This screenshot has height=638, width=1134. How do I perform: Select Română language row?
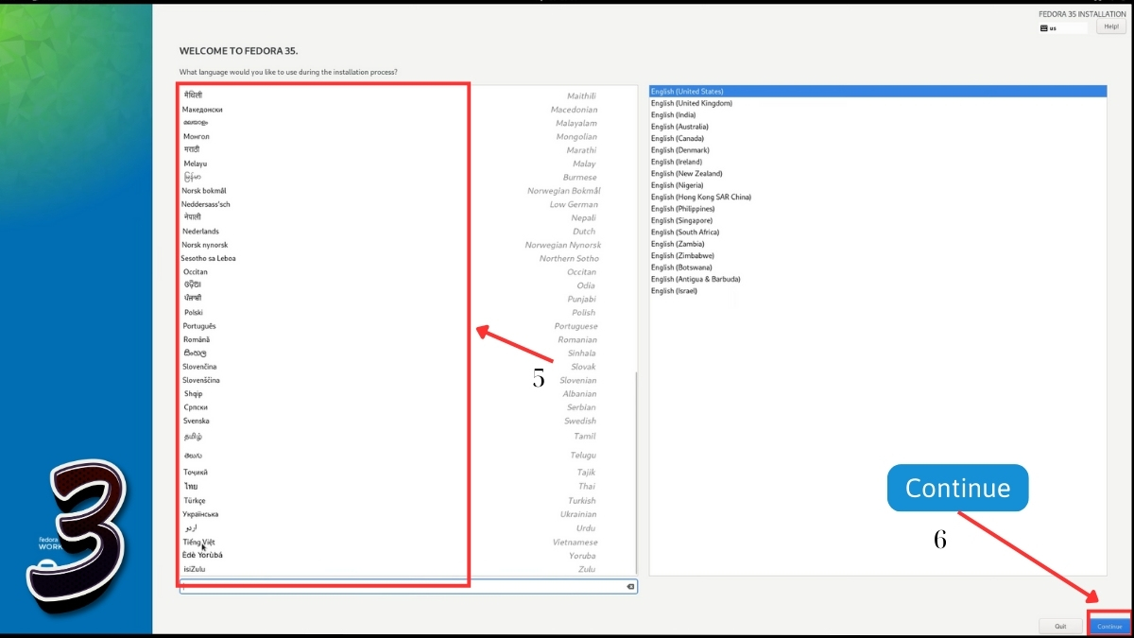[406, 339]
